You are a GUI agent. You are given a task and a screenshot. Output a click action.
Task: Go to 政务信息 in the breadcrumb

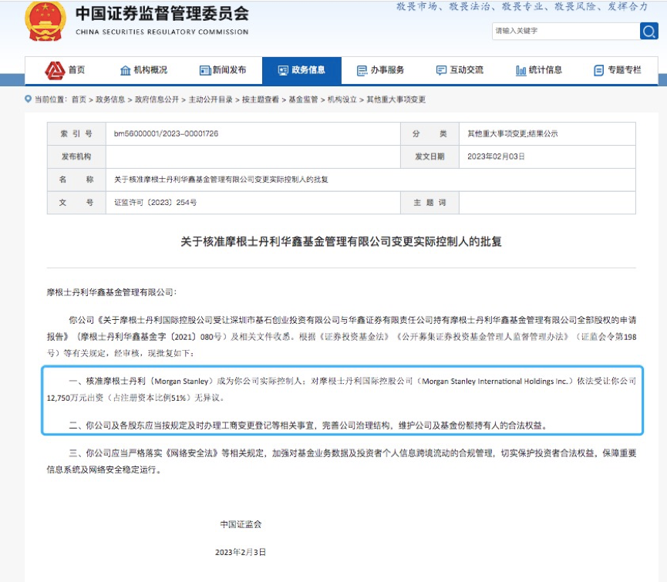click(110, 99)
